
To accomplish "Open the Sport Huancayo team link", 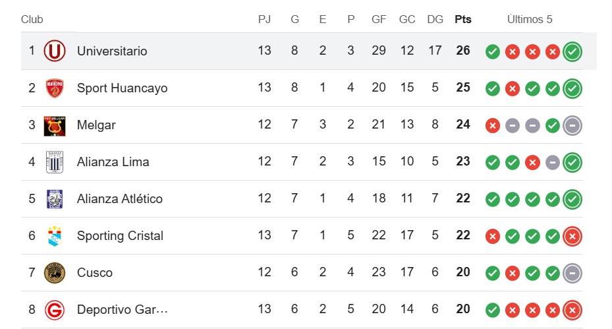I will tap(122, 88).
